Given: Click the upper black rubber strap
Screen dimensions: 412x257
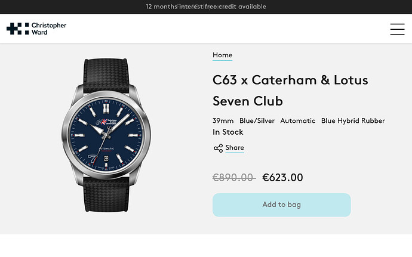Looking at the screenshot, I should pyautogui.click(x=106, y=74).
